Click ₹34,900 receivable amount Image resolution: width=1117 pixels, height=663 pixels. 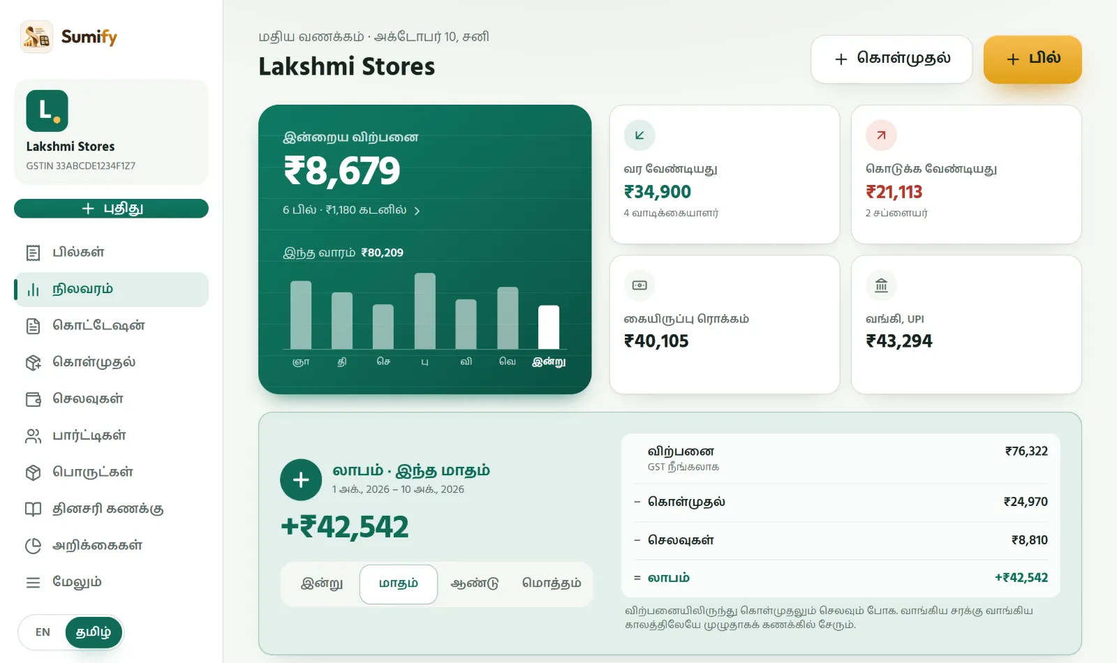coord(658,192)
